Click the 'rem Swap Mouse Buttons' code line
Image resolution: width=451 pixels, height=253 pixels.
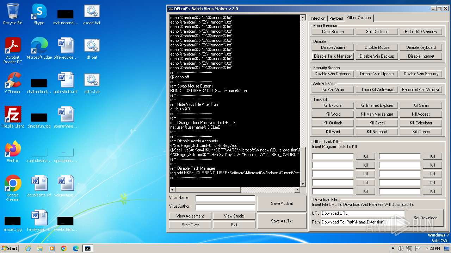[191, 86]
